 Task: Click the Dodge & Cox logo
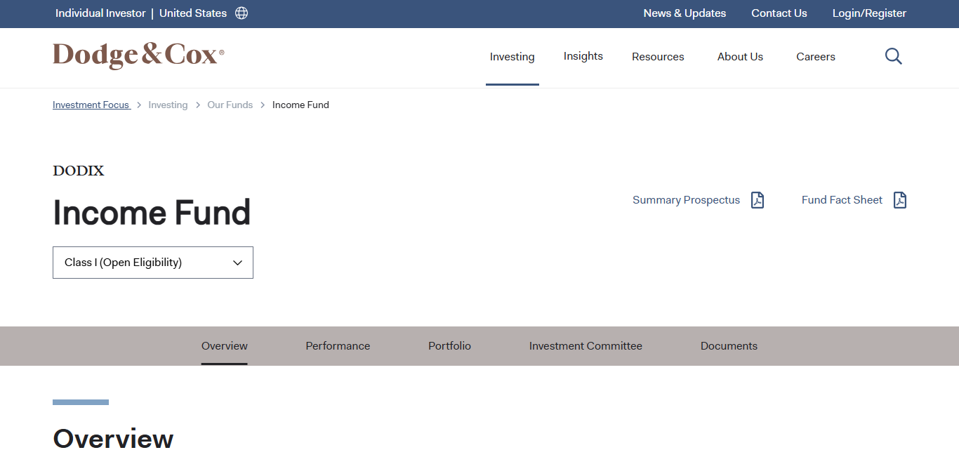(x=138, y=55)
